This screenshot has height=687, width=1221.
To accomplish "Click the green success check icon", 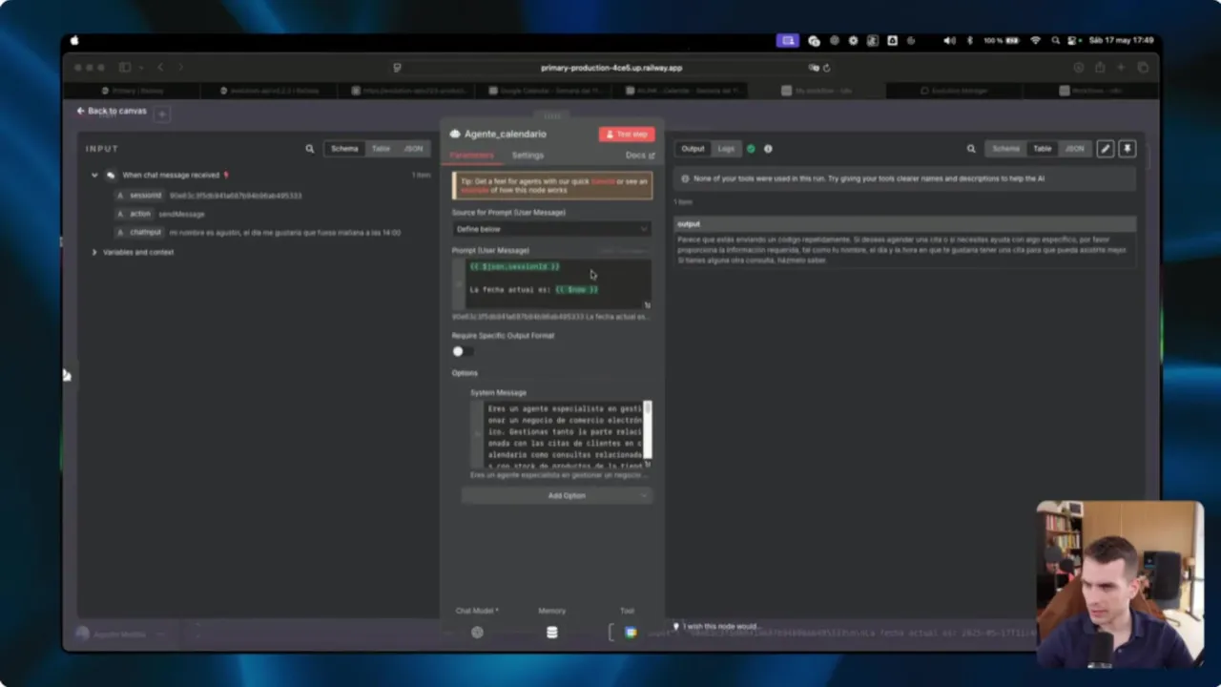I will point(751,149).
